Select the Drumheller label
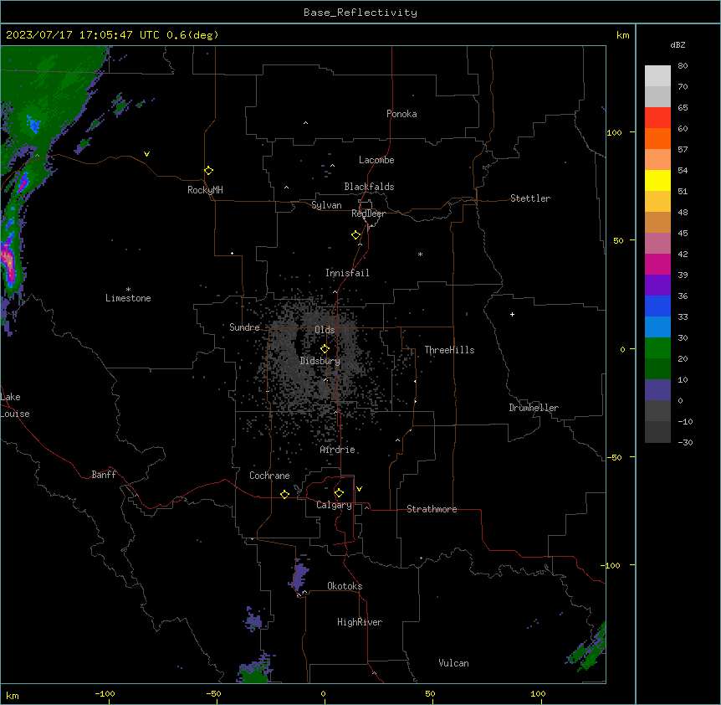 point(534,408)
